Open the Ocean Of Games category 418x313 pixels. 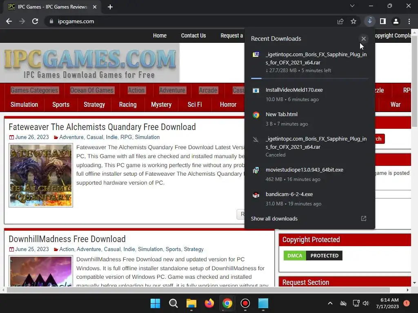(92, 90)
